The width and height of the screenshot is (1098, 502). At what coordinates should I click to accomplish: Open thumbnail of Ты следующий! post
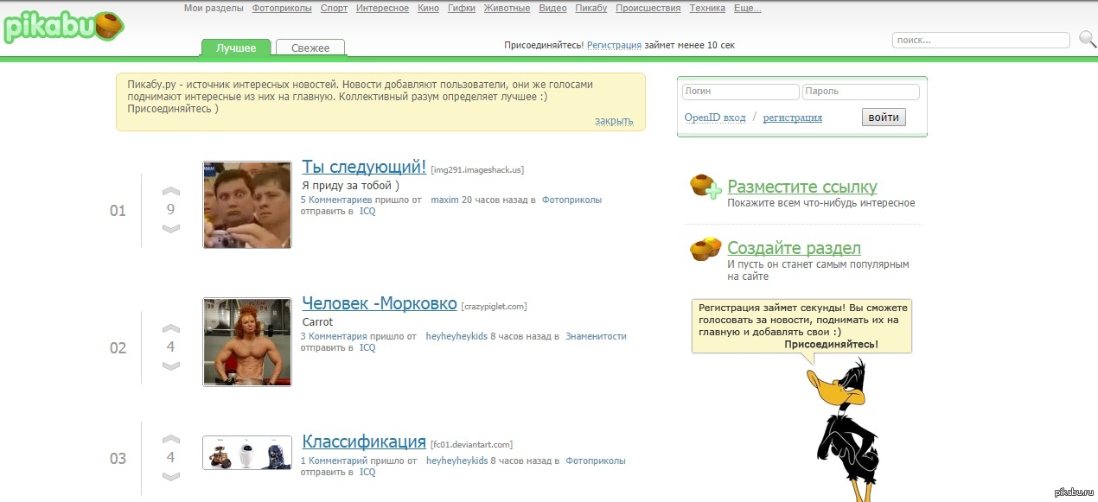click(x=247, y=205)
